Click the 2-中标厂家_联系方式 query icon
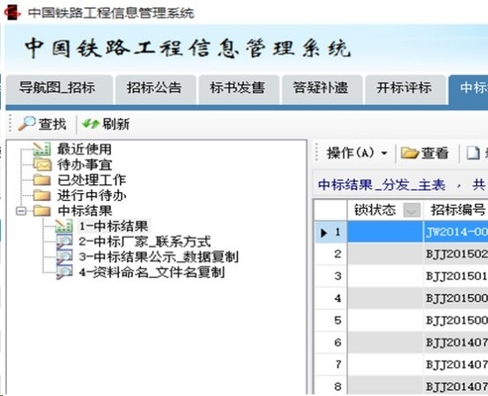 (x=64, y=242)
